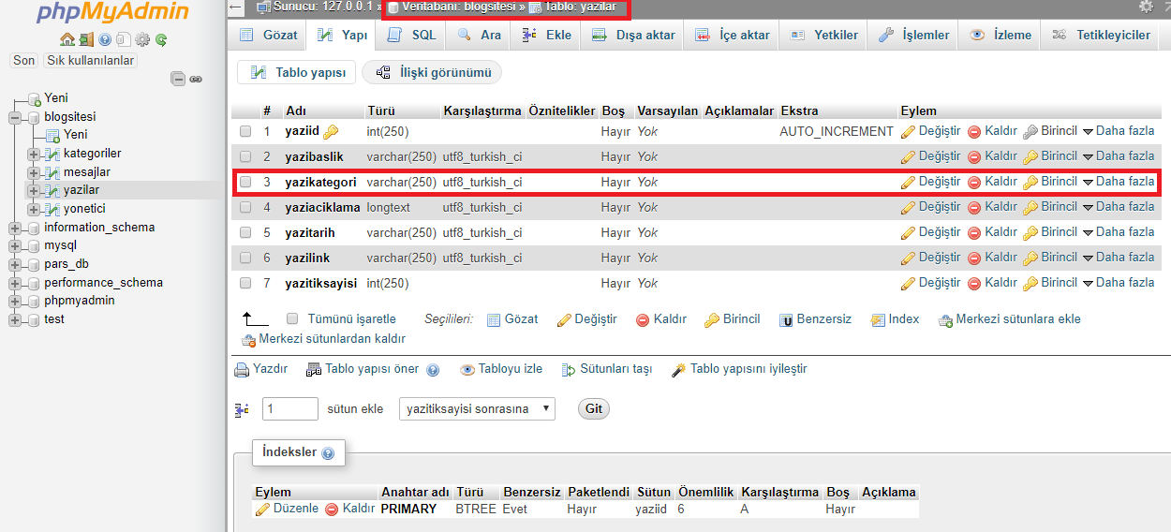
Task: Click the column count input field
Action: (x=290, y=408)
